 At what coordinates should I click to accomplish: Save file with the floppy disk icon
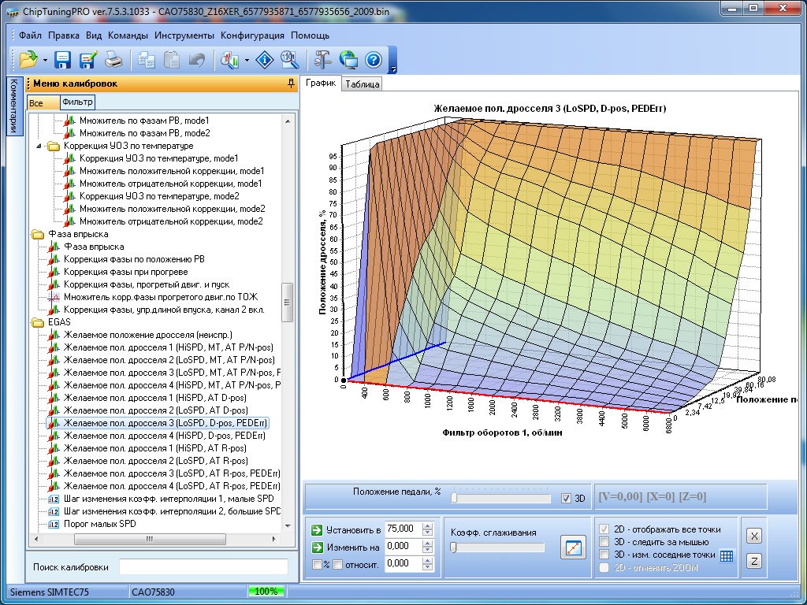(63, 59)
